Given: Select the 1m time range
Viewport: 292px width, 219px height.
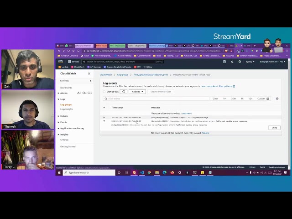Looking at the screenshot, I should point(225,99).
